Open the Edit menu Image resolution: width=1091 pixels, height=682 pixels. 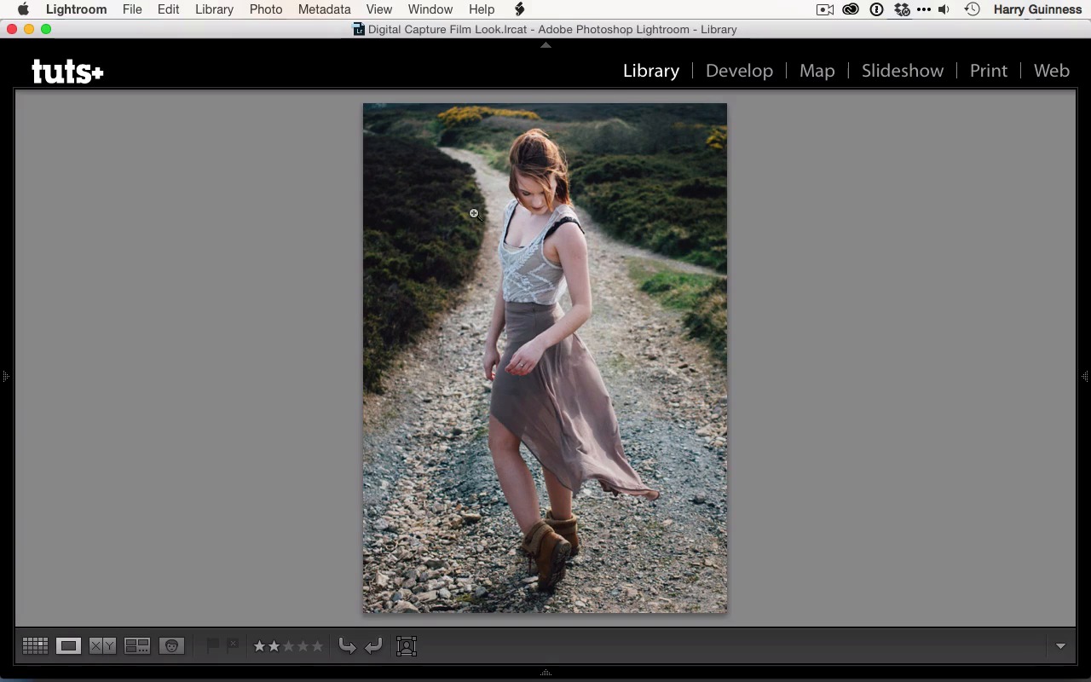168,9
